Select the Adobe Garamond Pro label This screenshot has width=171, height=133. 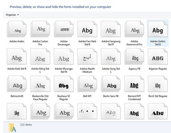(134, 43)
